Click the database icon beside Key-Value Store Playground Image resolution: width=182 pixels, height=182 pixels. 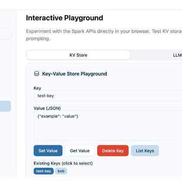pyautogui.click(x=36, y=74)
